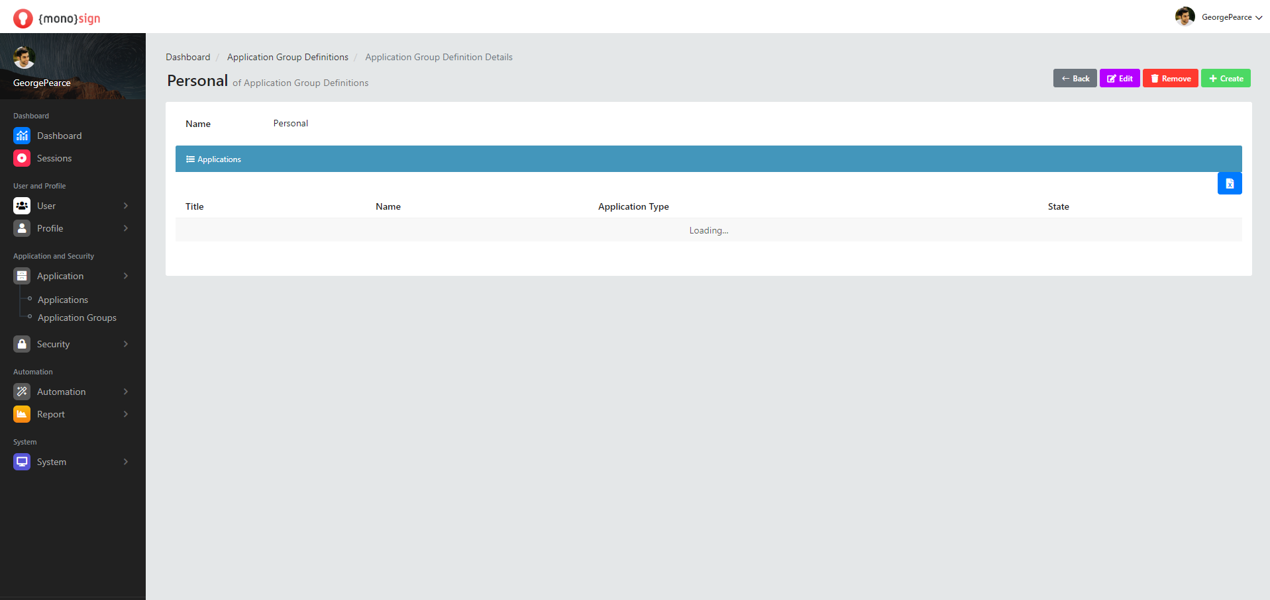Click the red Remove button
Screen dimensions: 1270x600
pos(1171,78)
